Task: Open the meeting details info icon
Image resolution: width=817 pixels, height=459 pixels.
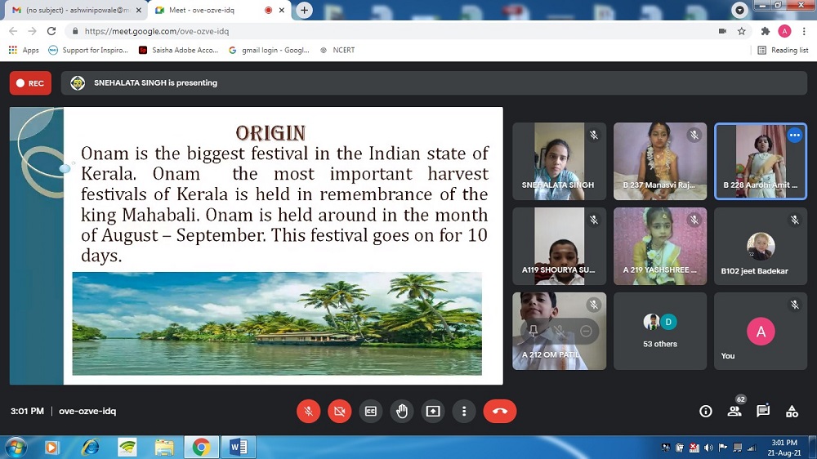Action: pyautogui.click(x=706, y=412)
